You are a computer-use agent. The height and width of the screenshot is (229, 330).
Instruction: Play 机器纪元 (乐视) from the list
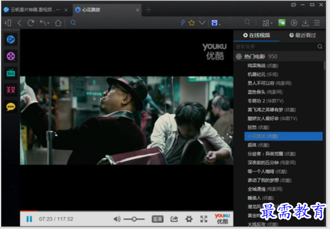point(263,74)
